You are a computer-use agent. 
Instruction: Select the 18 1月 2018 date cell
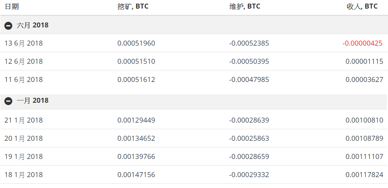click(24, 175)
